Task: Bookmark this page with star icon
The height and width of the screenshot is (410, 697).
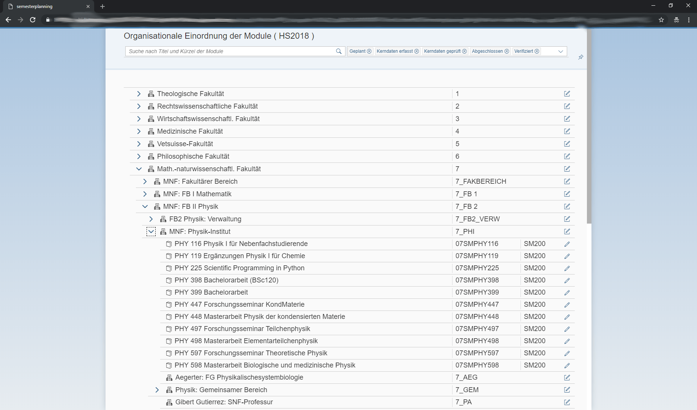Action: [661, 20]
